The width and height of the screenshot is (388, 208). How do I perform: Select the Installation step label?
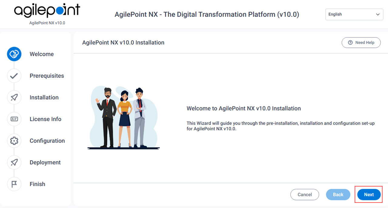(x=44, y=97)
